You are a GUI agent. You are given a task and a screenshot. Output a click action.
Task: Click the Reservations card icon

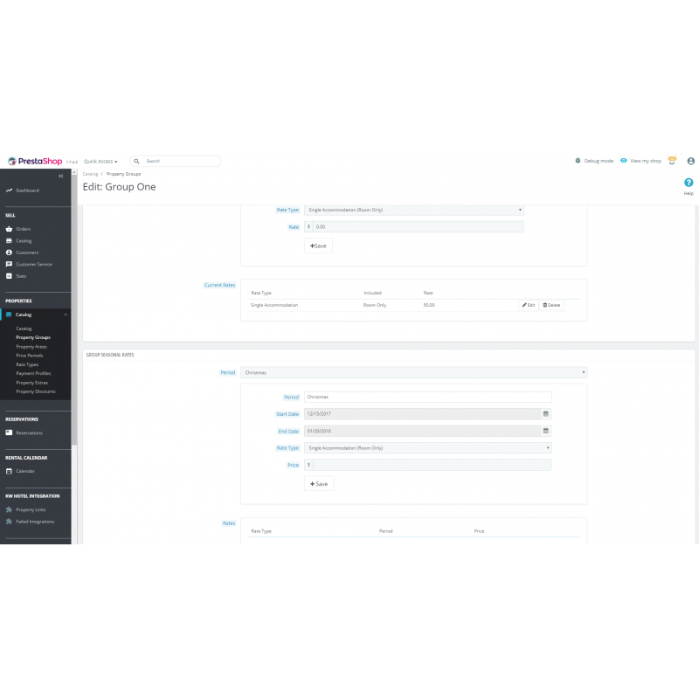[x=9, y=433]
